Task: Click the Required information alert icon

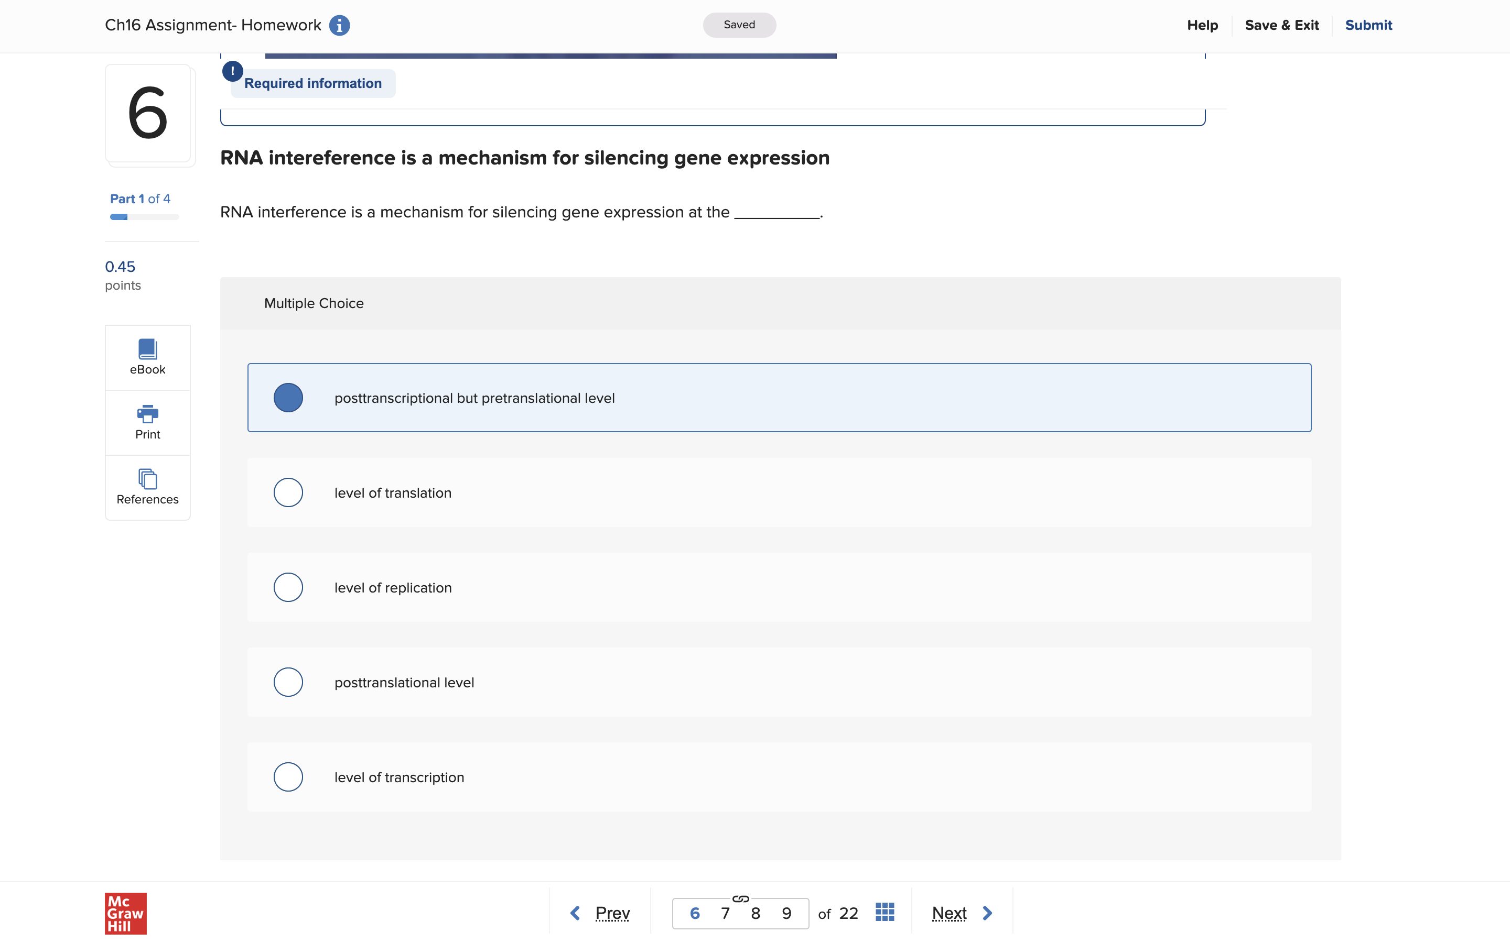Action: (x=232, y=71)
